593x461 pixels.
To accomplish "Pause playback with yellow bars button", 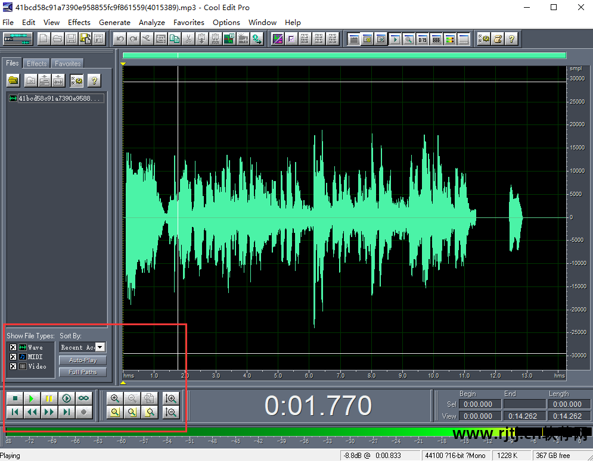I will 49,398.
